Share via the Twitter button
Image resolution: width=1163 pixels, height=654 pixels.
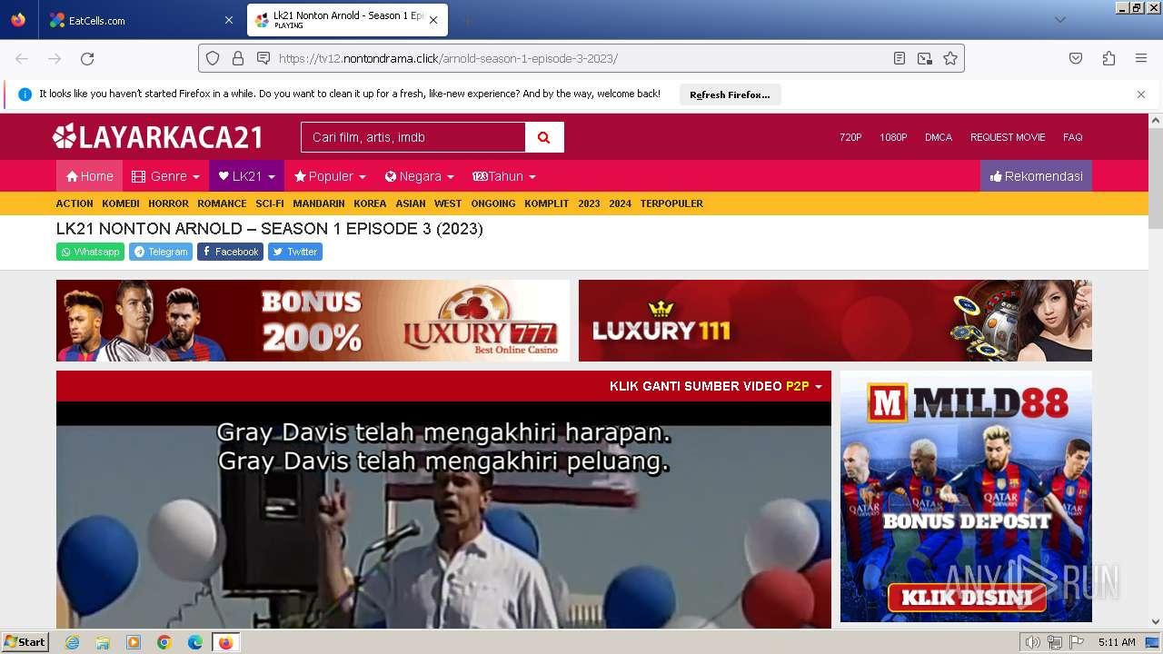pos(295,252)
